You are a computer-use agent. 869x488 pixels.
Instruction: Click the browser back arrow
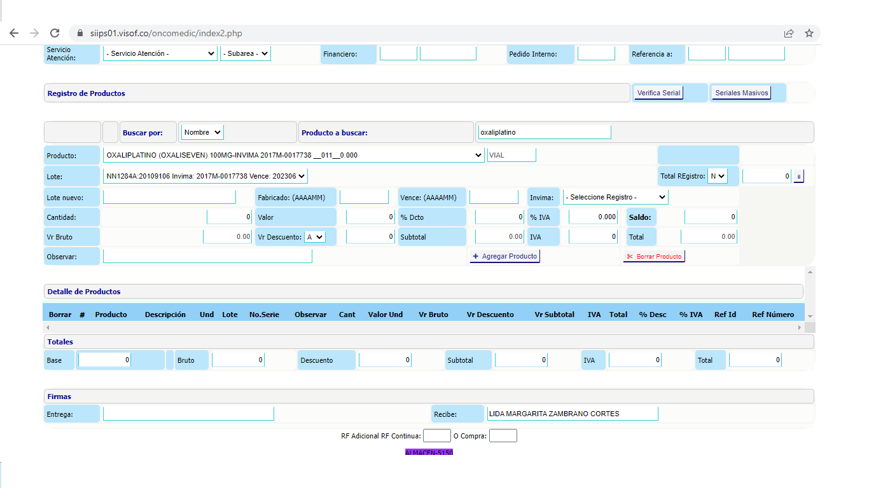14,33
